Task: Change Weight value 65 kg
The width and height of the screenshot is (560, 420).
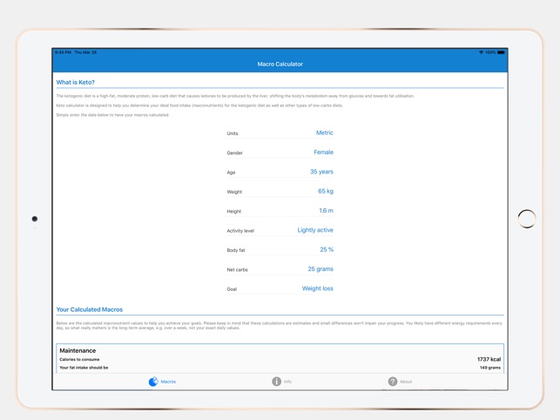Action: tap(326, 191)
